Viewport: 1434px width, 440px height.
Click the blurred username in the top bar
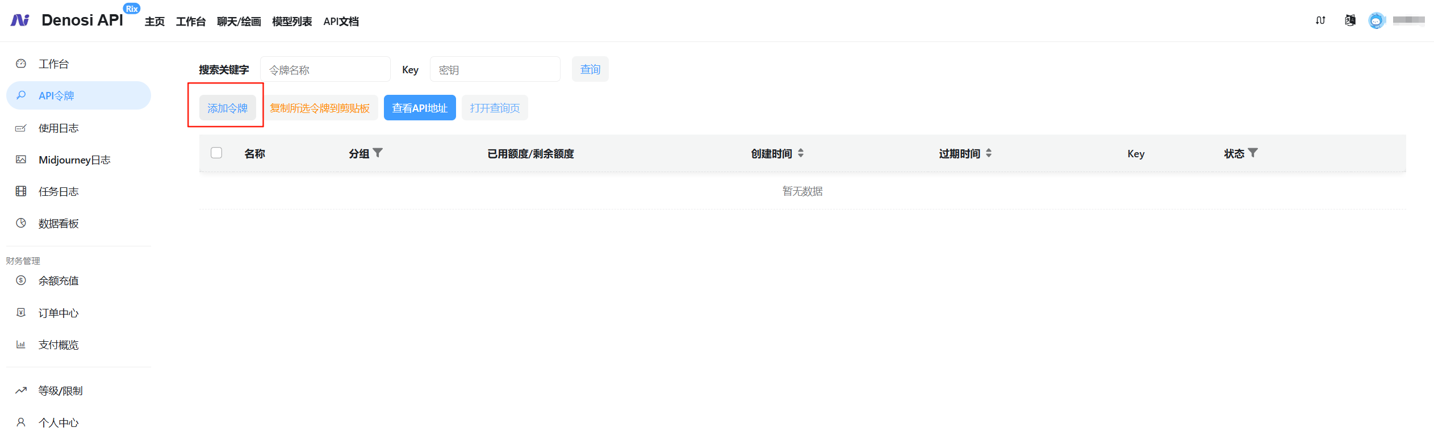(x=1408, y=20)
